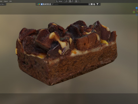Viewport: 138px width, 104px height.
Task: Click the blue Z axis on navigation gizmo
Action: pos(137,8)
